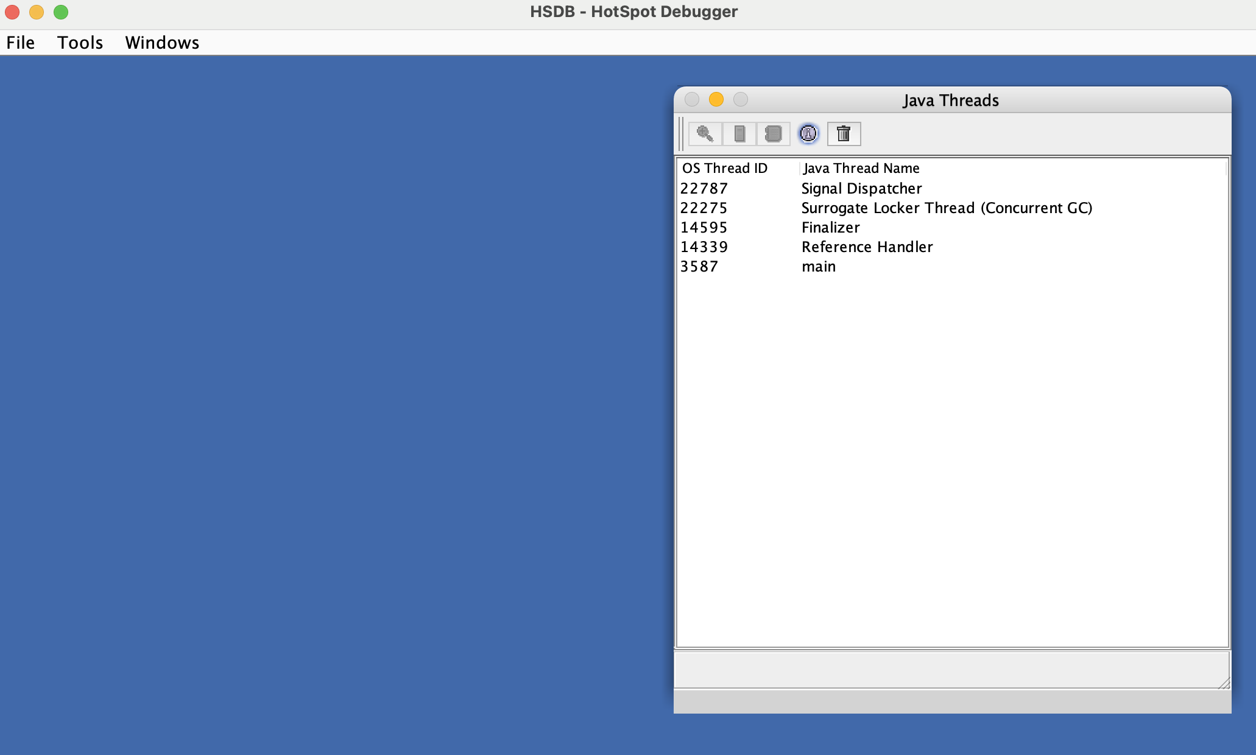Click the trash can toolbar icon

click(x=844, y=134)
